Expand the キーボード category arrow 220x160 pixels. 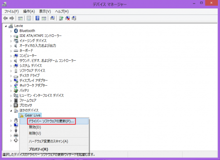[x=11, y=51]
